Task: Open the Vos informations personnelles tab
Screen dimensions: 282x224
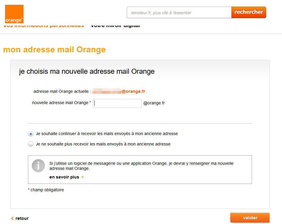Action: 44,26
